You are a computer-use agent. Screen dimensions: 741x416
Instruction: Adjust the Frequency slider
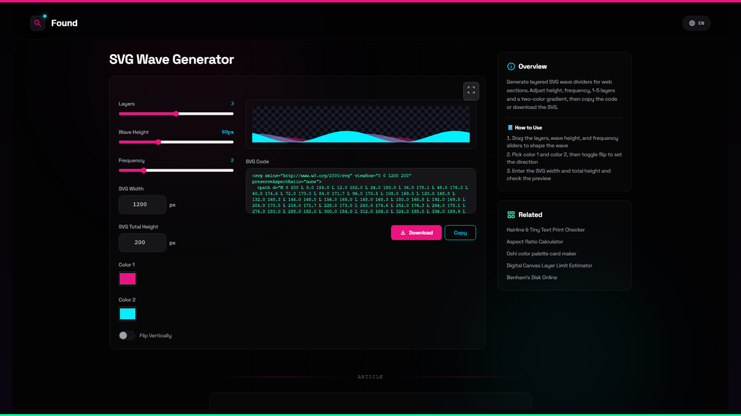click(x=176, y=170)
